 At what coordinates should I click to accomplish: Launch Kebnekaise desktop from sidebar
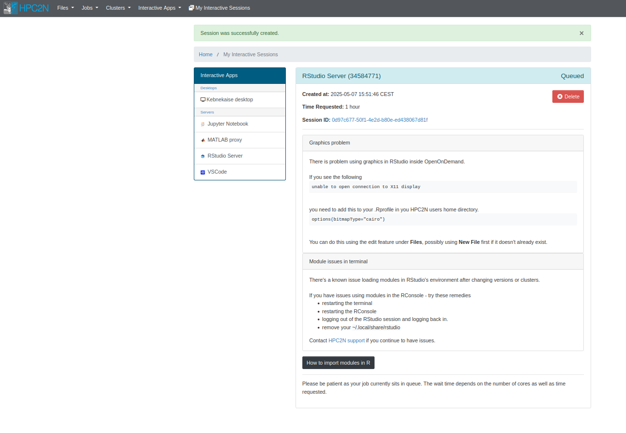[240, 100]
